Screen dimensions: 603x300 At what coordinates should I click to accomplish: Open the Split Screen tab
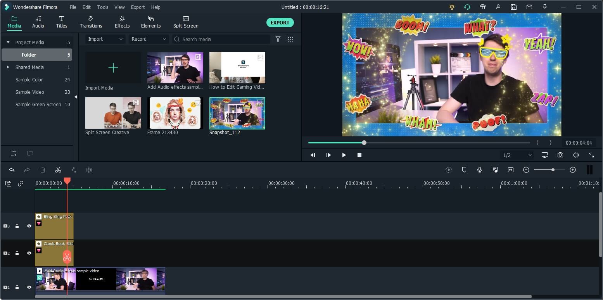[x=186, y=22]
